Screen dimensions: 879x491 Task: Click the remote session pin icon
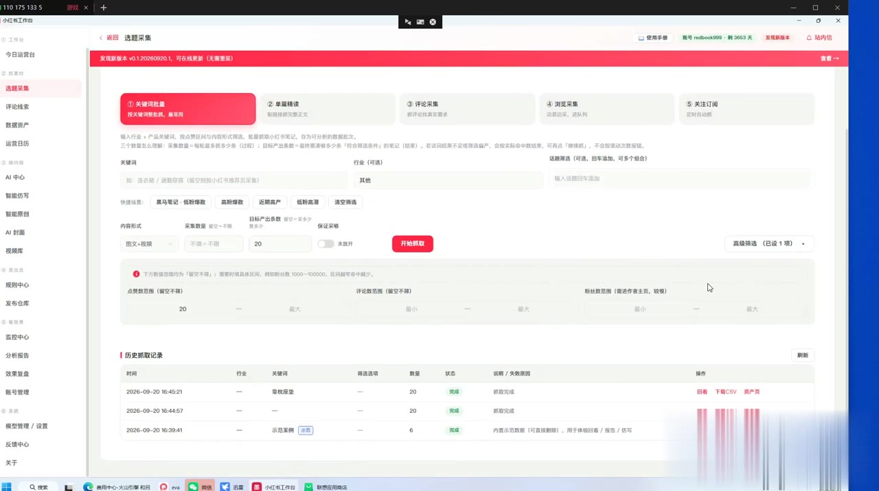(408, 22)
